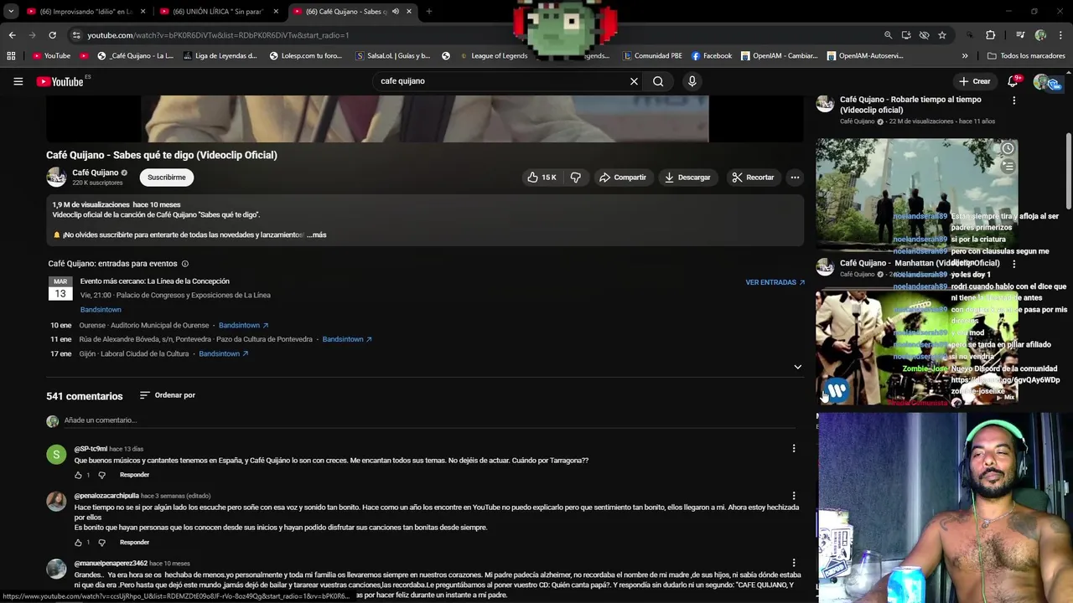Go back in browser history
1073x603 pixels.
point(12,35)
